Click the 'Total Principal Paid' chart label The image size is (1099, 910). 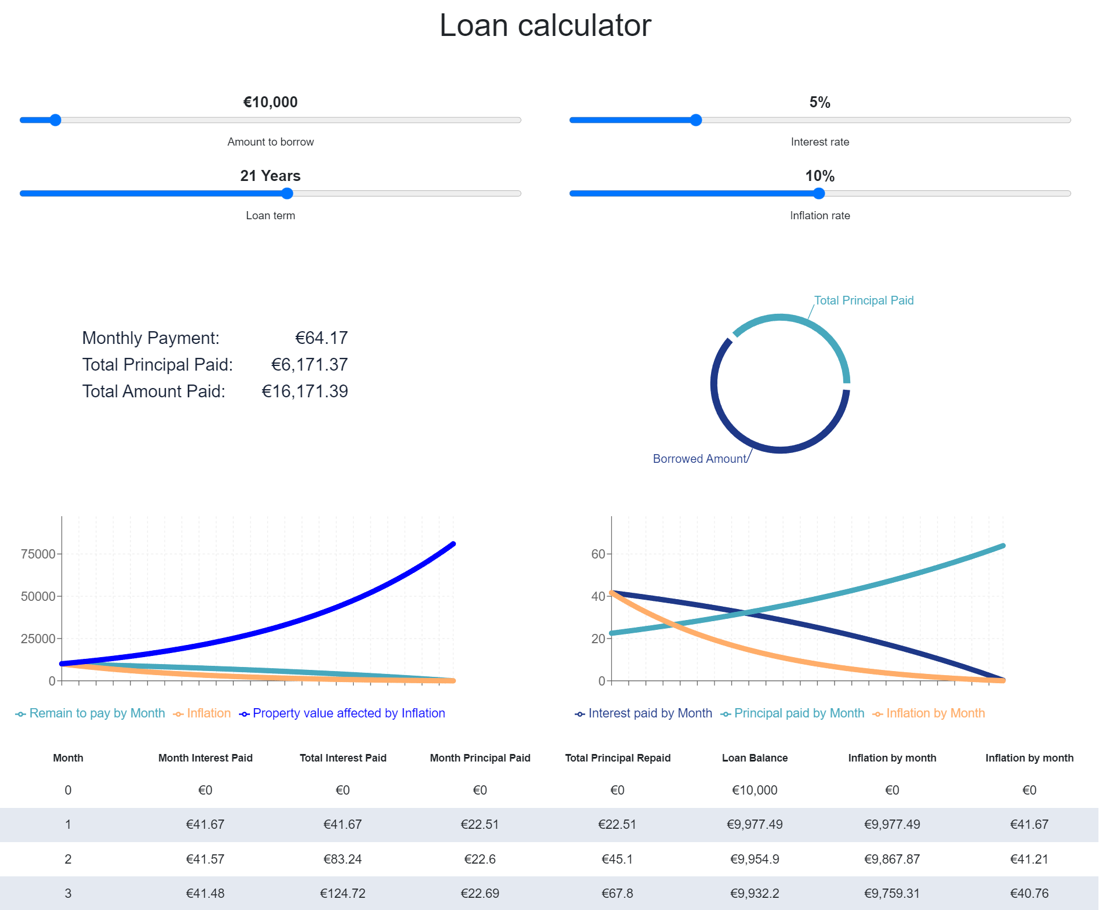864,300
